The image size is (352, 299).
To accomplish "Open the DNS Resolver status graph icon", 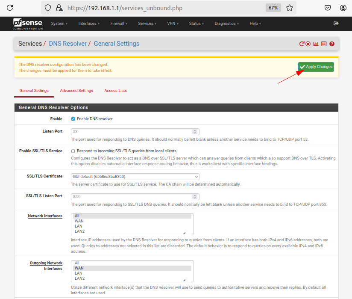I will [x=316, y=44].
